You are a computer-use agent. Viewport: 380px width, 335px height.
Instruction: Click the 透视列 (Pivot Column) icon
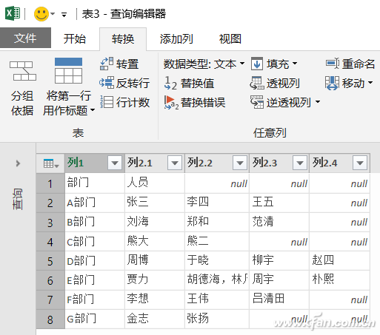click(x=257, y=83)
